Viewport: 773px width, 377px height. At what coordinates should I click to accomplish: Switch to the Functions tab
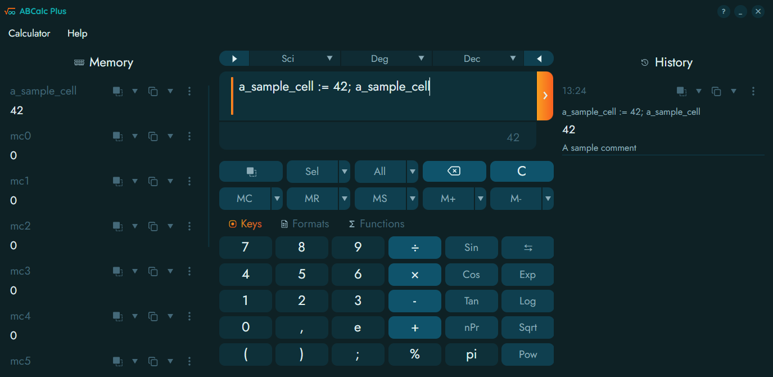376,224
